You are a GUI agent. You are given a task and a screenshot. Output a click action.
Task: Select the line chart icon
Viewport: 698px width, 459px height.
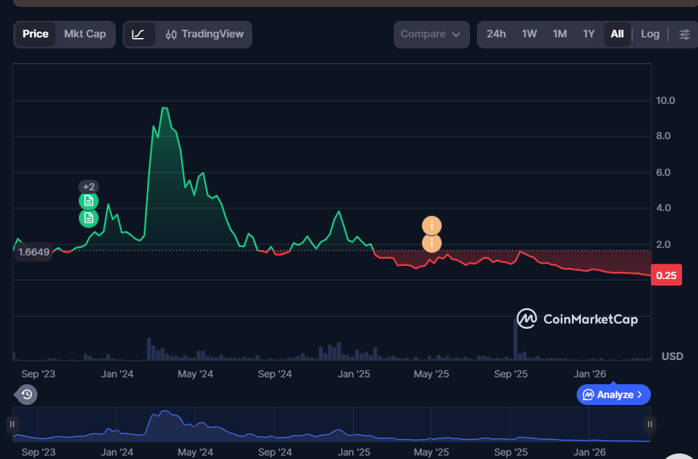(139, 33)
